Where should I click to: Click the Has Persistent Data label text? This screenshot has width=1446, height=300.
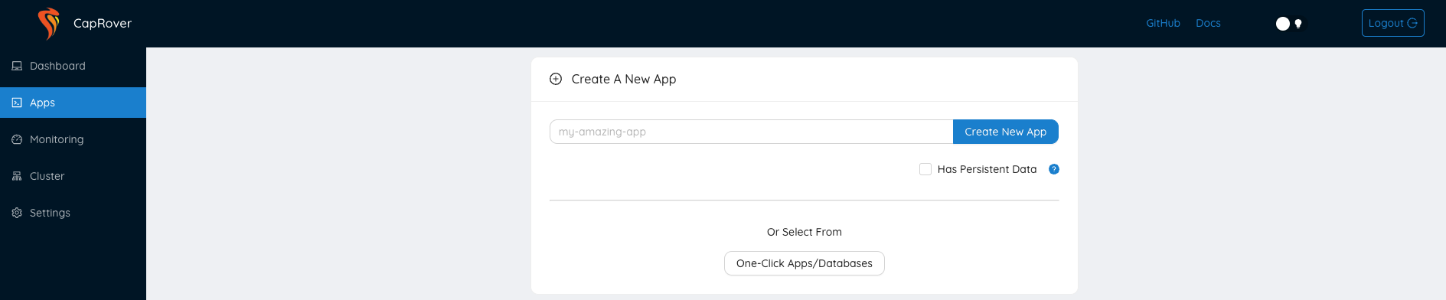987,169
